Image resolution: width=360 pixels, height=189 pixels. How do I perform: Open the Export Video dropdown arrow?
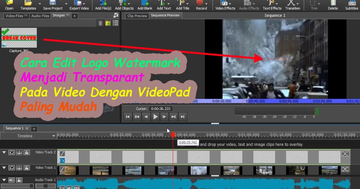click(x=84, y=4)
